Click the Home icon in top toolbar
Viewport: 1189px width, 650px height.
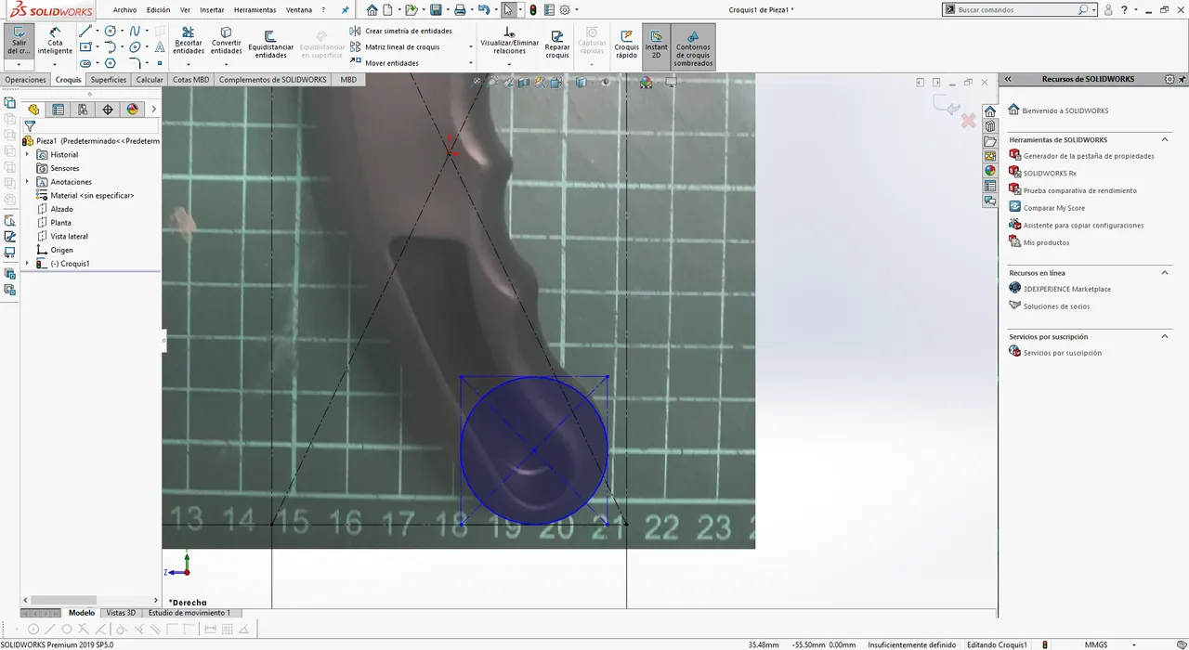click(372, 9)
